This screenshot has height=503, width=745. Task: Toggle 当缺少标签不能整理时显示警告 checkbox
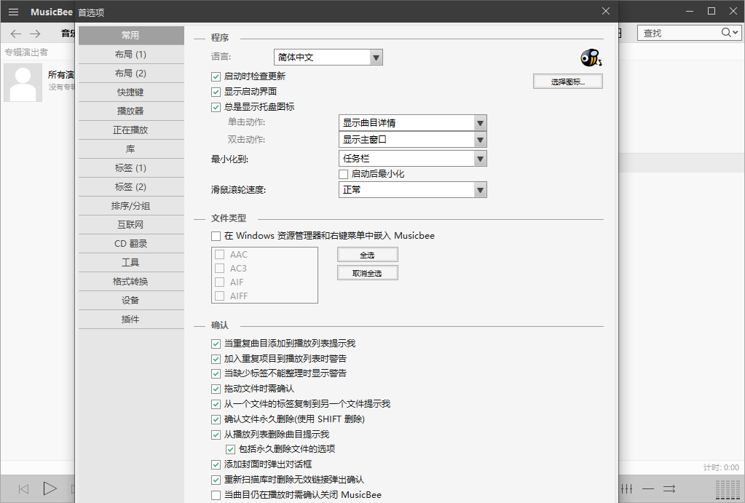(216, 374)
